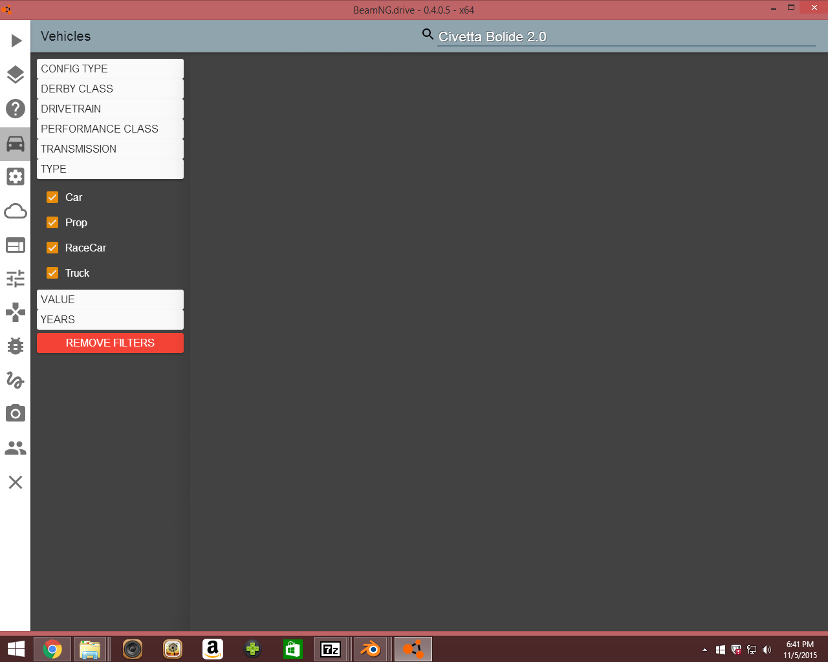The width and height of the screenshot is (828, 662).
Task: Click the X icon in the sidebar
Action: pyautogui.click(x=16, y=482)
